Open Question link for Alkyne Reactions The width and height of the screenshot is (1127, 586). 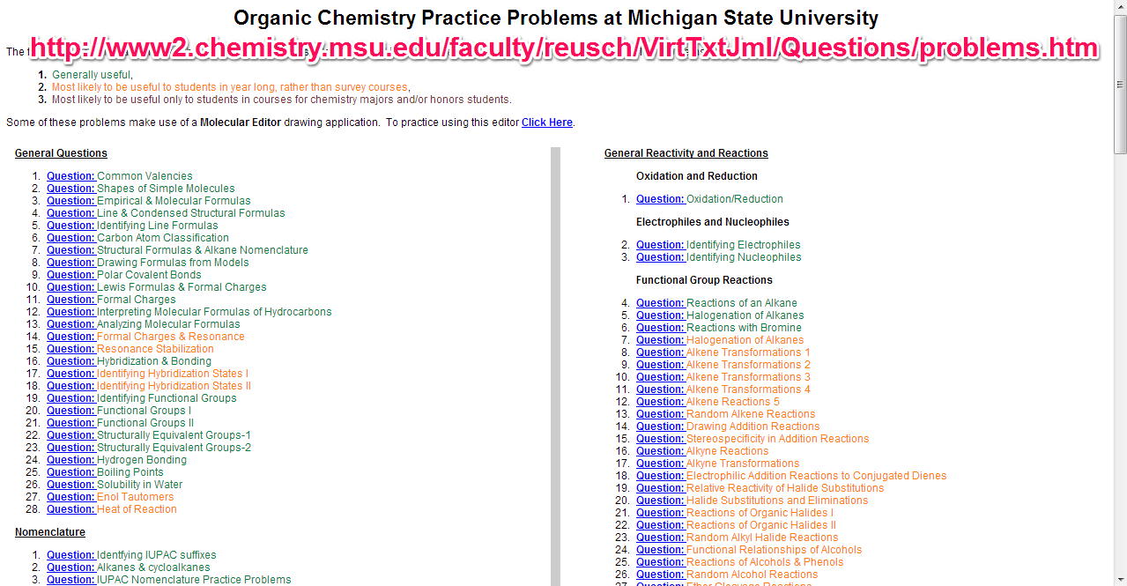point(660,451)
